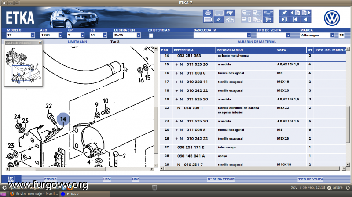This screenshot has height=197, width=352.
Task: Open the Ilustración dropdown showing 35-25
Action: coord(139,35)
